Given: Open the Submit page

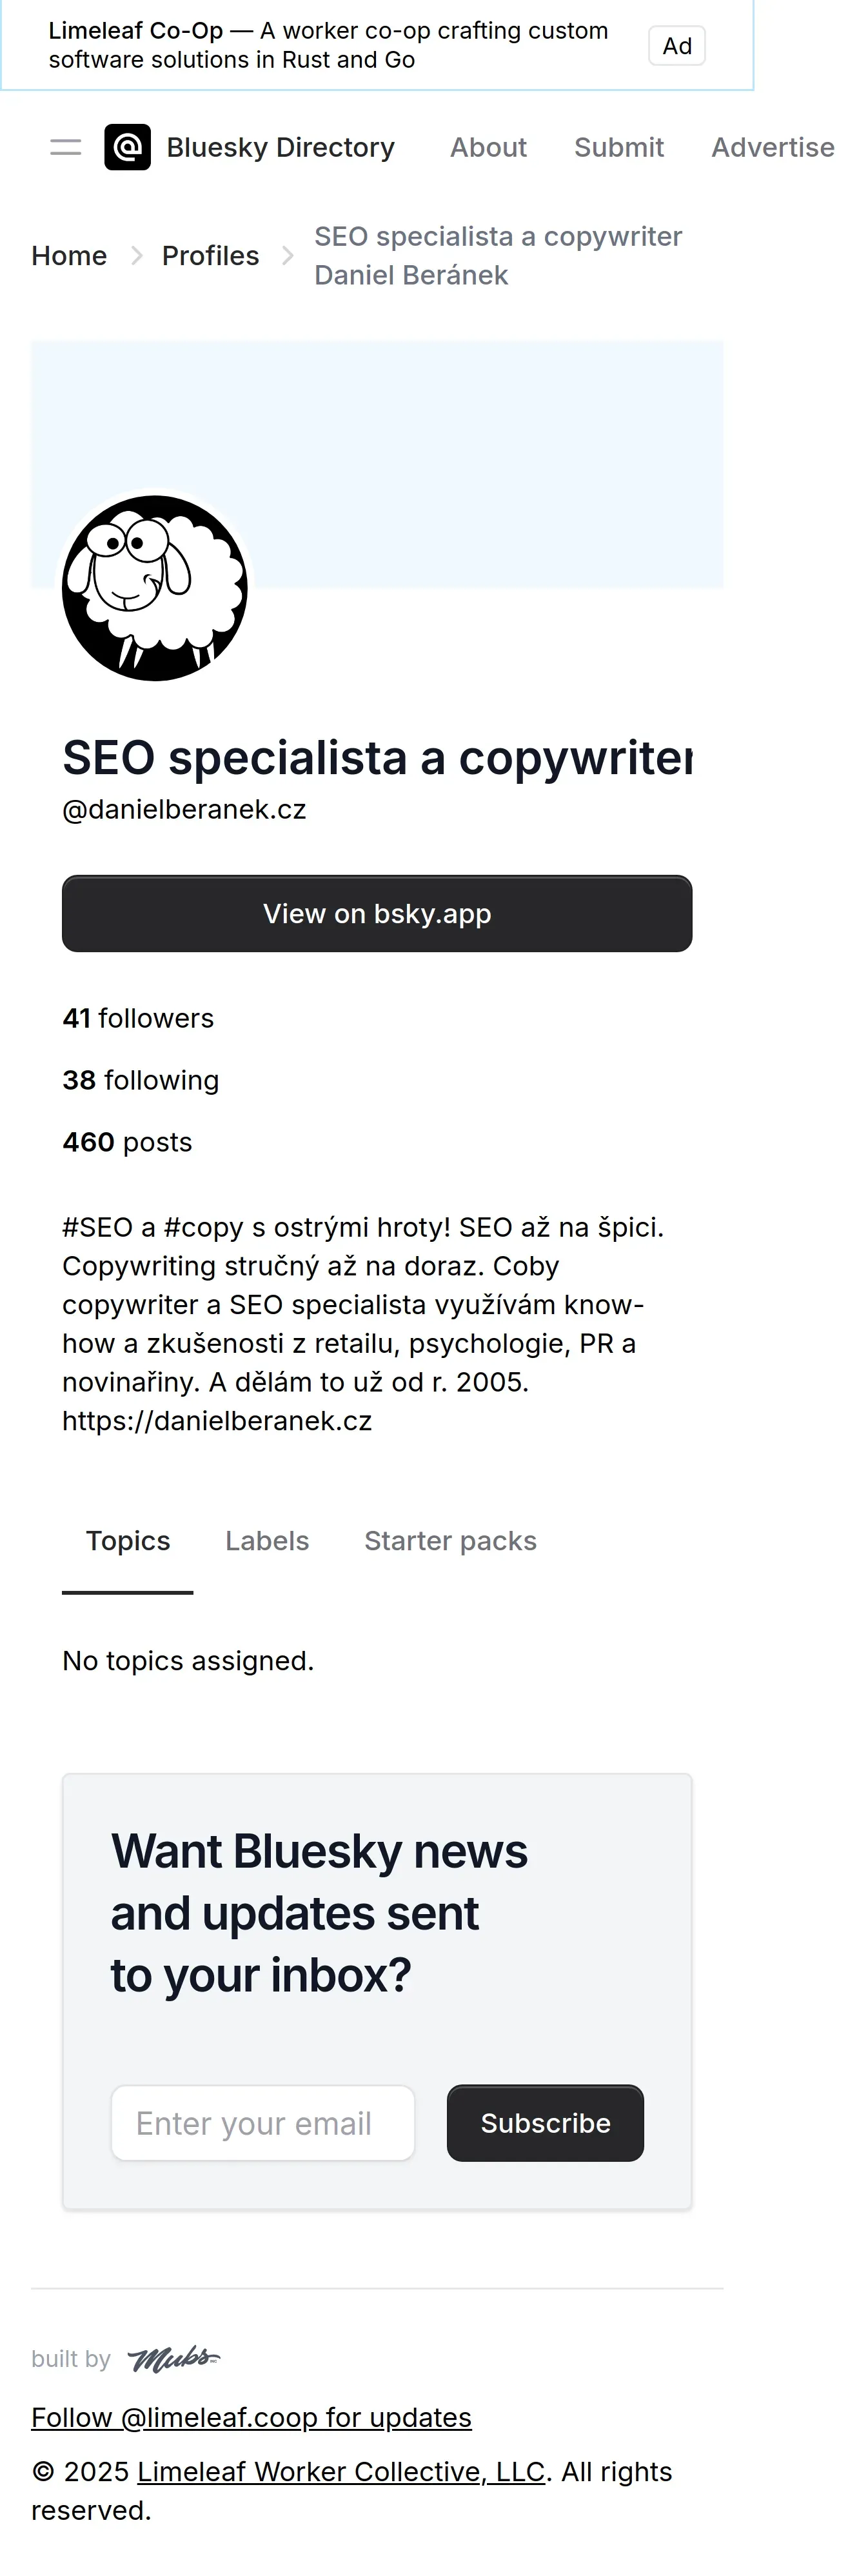Looking at the screenshot, I should pyautogui.click(x=619, y=148).
